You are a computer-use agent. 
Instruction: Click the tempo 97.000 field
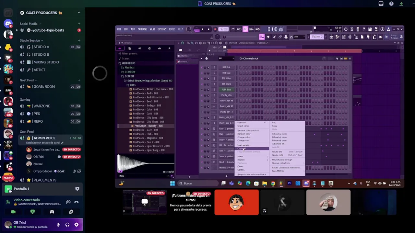coord(224,29)
